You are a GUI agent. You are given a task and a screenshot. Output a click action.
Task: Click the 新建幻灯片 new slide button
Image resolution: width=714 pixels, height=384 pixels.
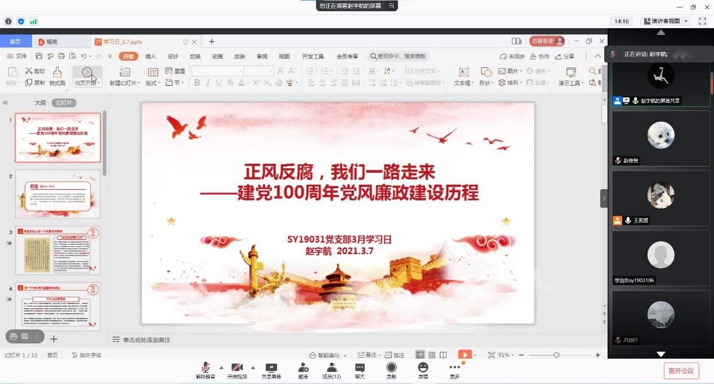[124, 77]
